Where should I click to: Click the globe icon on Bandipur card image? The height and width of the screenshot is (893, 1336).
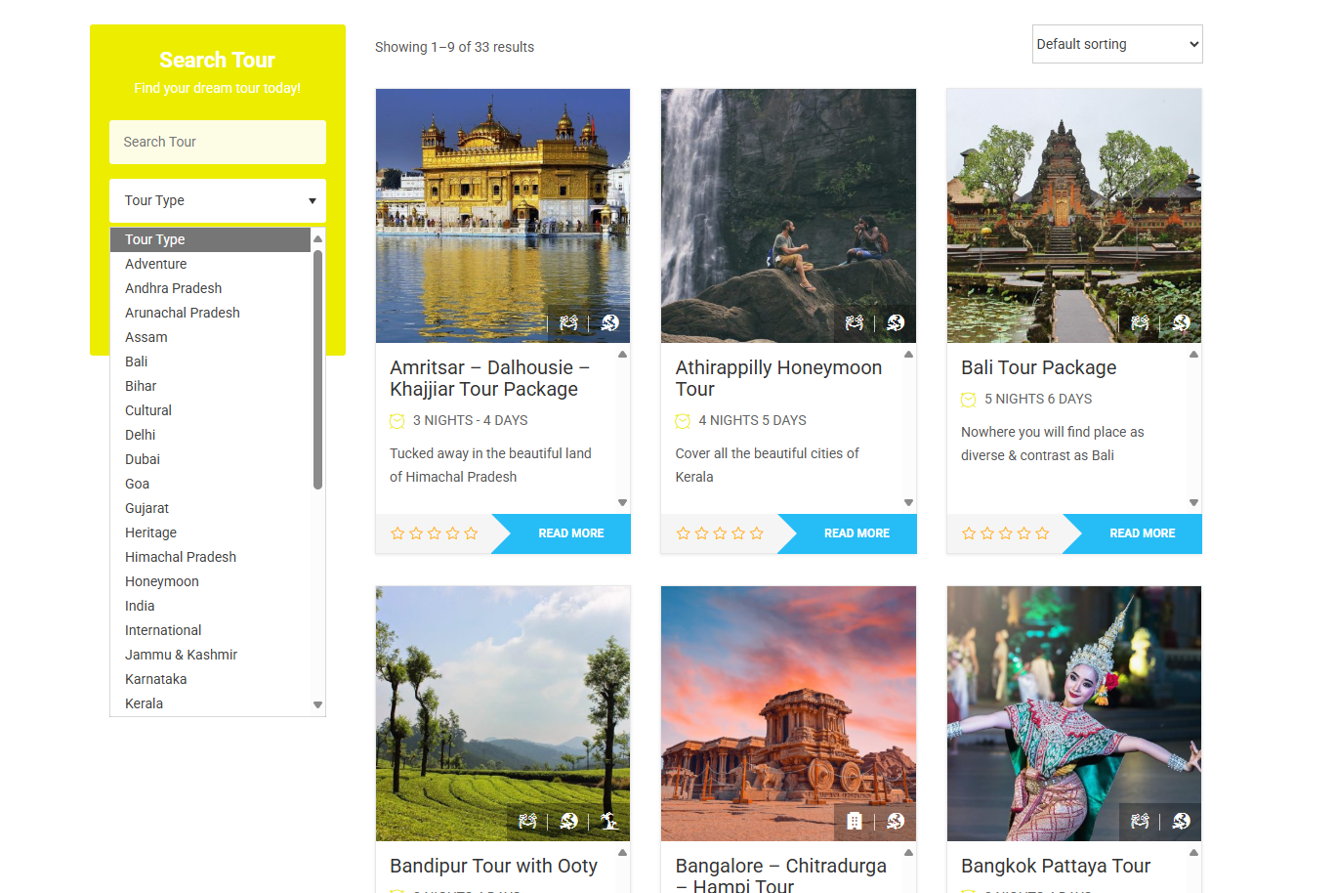569,821
